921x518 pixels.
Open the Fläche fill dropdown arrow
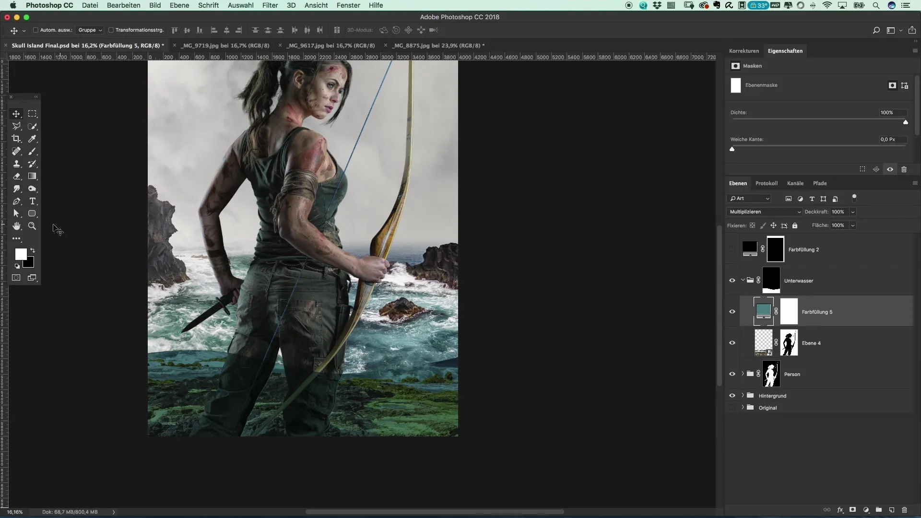coord(852,225)
